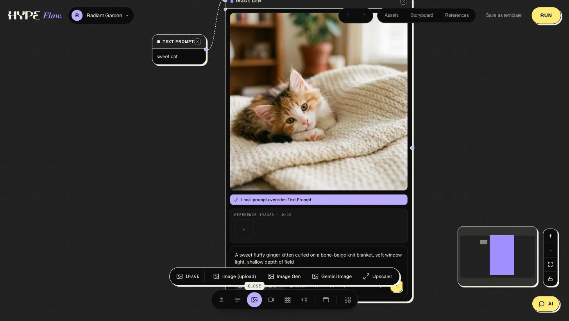Open the References tab
This screenshot has width=569, height=321.
(x=457, y=15)
